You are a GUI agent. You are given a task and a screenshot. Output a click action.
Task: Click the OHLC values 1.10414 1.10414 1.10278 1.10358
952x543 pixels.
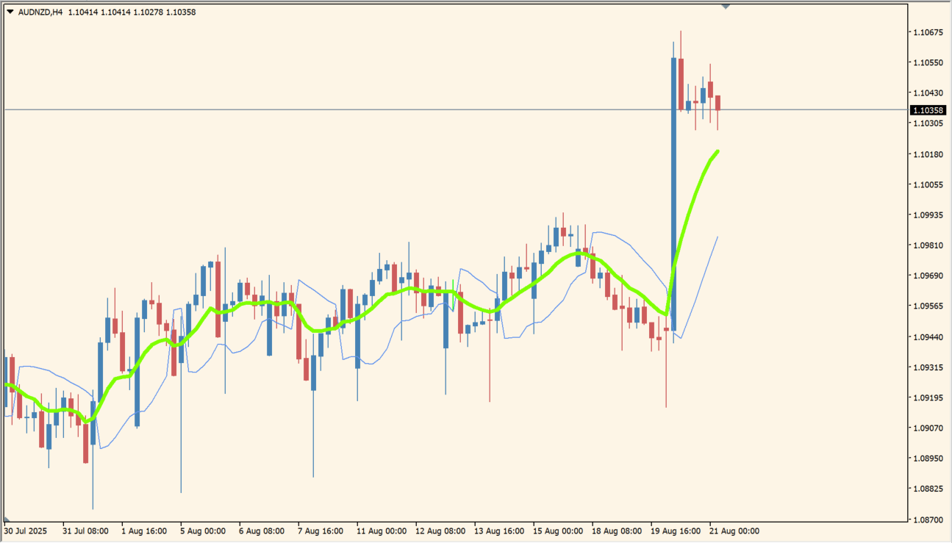point(132,12)
